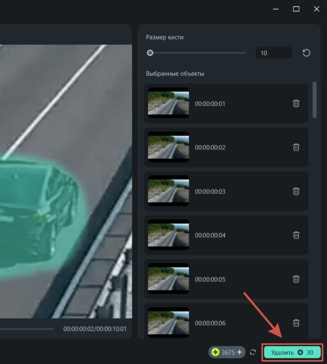The image size is (327, 364).
Task: Delete the 00:00:00:04 entry from list
Action: 296,235
